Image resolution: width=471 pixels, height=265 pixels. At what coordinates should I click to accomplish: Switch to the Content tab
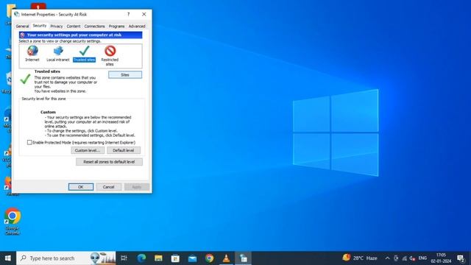(74, 26)
